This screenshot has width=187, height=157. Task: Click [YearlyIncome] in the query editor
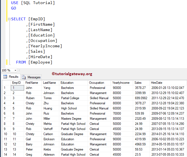point(45,46)
